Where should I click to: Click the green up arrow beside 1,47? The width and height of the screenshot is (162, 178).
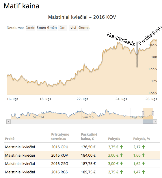[143, 172]
